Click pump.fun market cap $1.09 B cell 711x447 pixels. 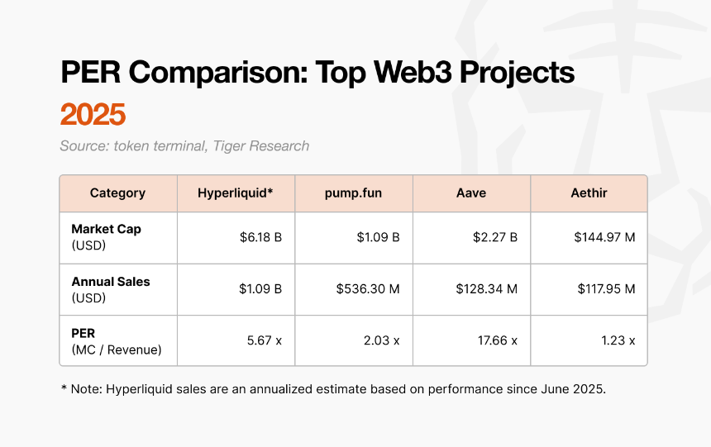click(354, 238)
